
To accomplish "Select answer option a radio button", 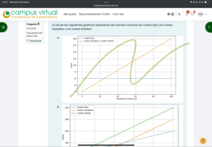I will (54, 38).
